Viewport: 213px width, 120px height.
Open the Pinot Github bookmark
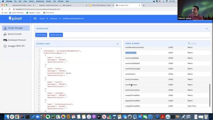49,13
